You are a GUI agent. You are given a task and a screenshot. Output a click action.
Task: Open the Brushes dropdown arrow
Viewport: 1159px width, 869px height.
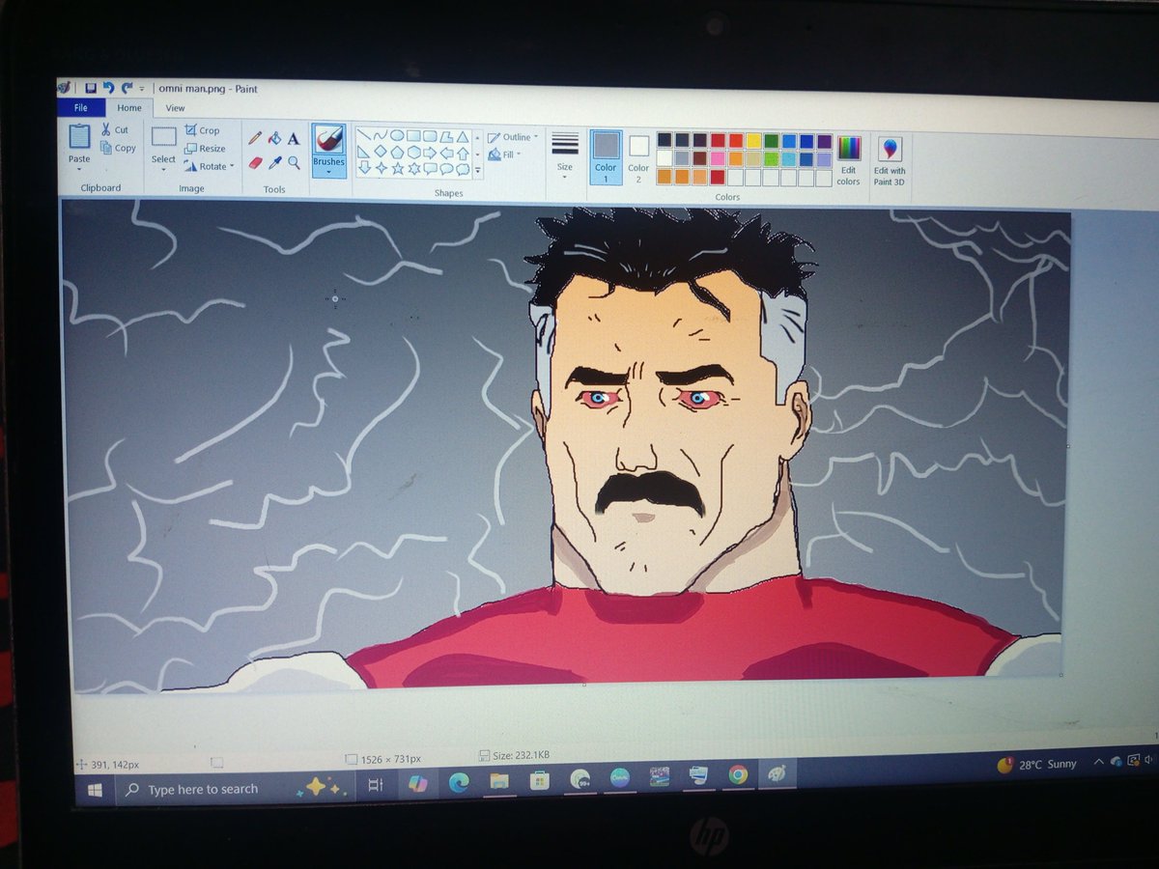tap(329, 172)
